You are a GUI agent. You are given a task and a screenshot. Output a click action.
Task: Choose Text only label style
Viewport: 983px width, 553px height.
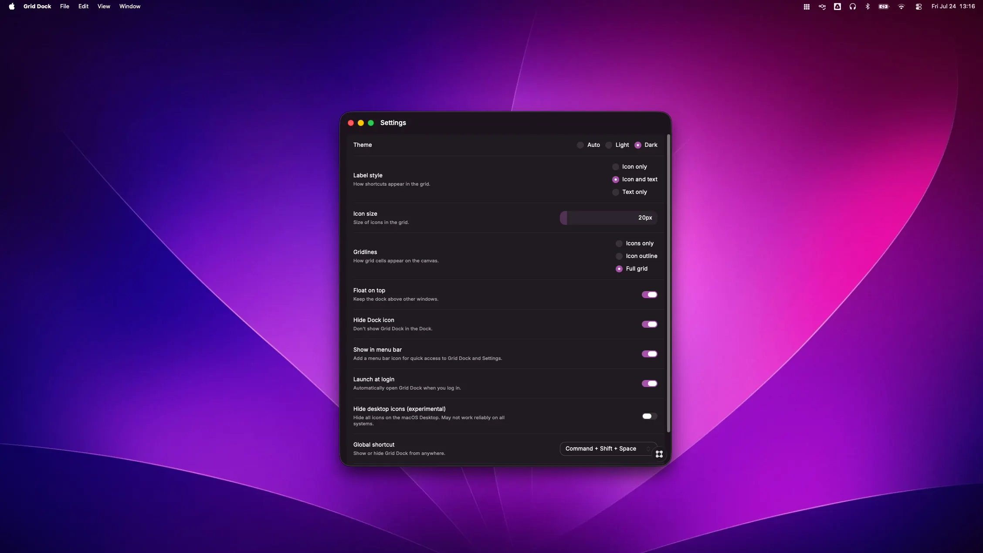coord(630,192)
